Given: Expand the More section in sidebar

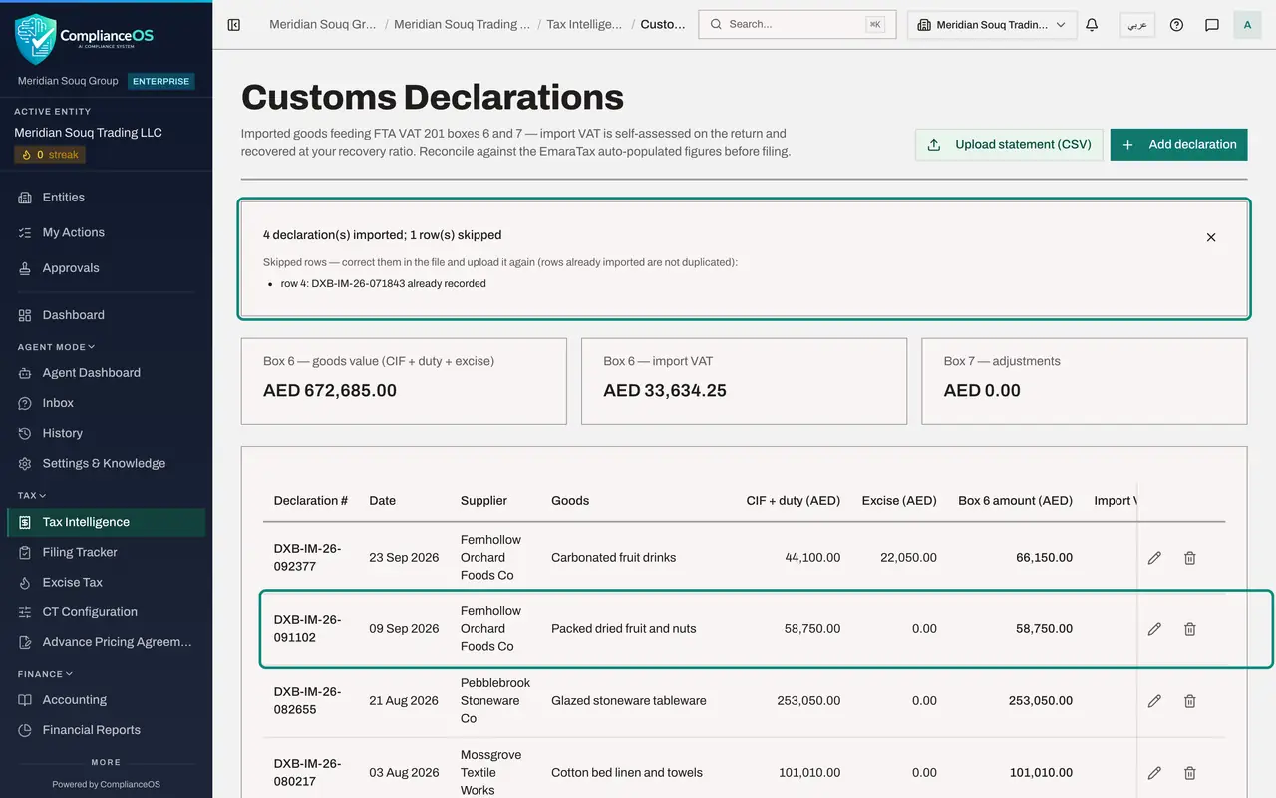Looking at the screenshot, I should (x=106, y=762).
